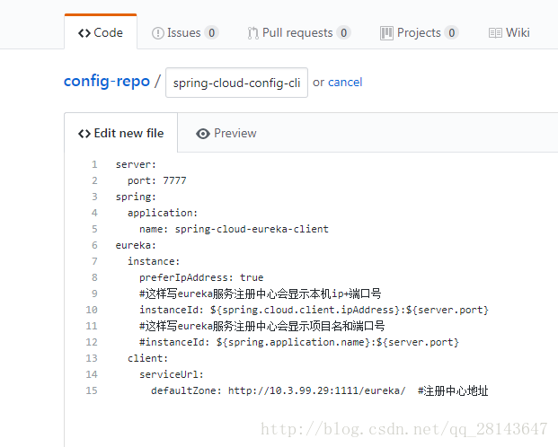Go to the Wiki tab
The width and height of the screenshot is (558, 447).
(x=518, y=33)
